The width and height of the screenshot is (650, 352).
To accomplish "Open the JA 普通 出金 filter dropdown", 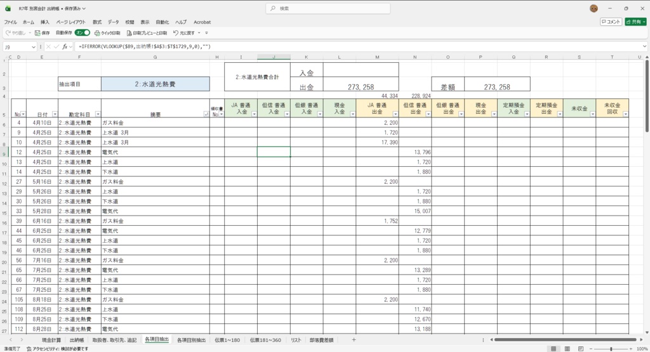I will (x=395, y=114).
